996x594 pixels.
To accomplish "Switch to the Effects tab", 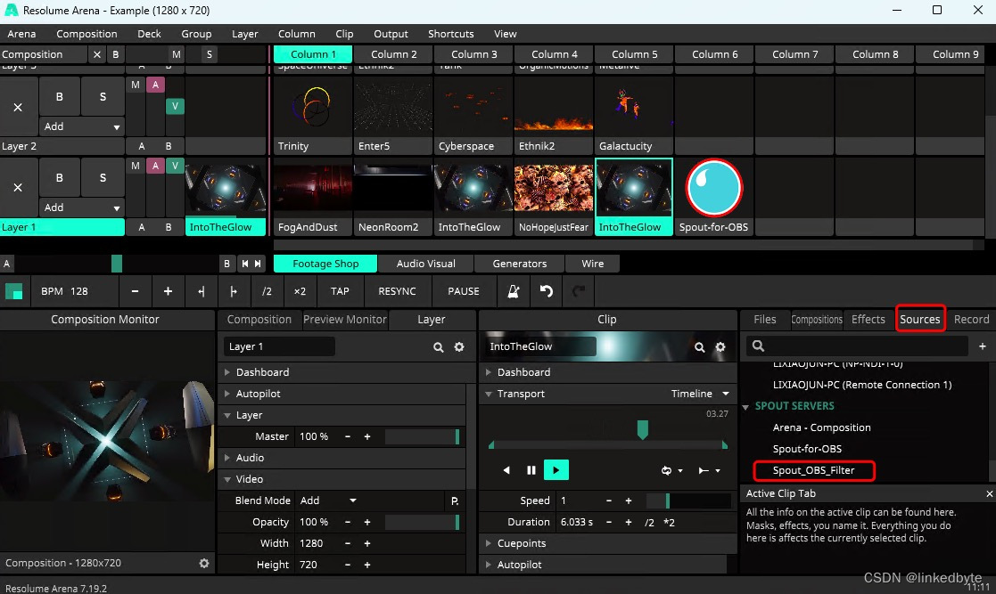I will click(868, 319).
